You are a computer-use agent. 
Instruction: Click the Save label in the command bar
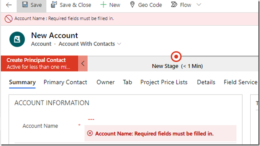36,5
